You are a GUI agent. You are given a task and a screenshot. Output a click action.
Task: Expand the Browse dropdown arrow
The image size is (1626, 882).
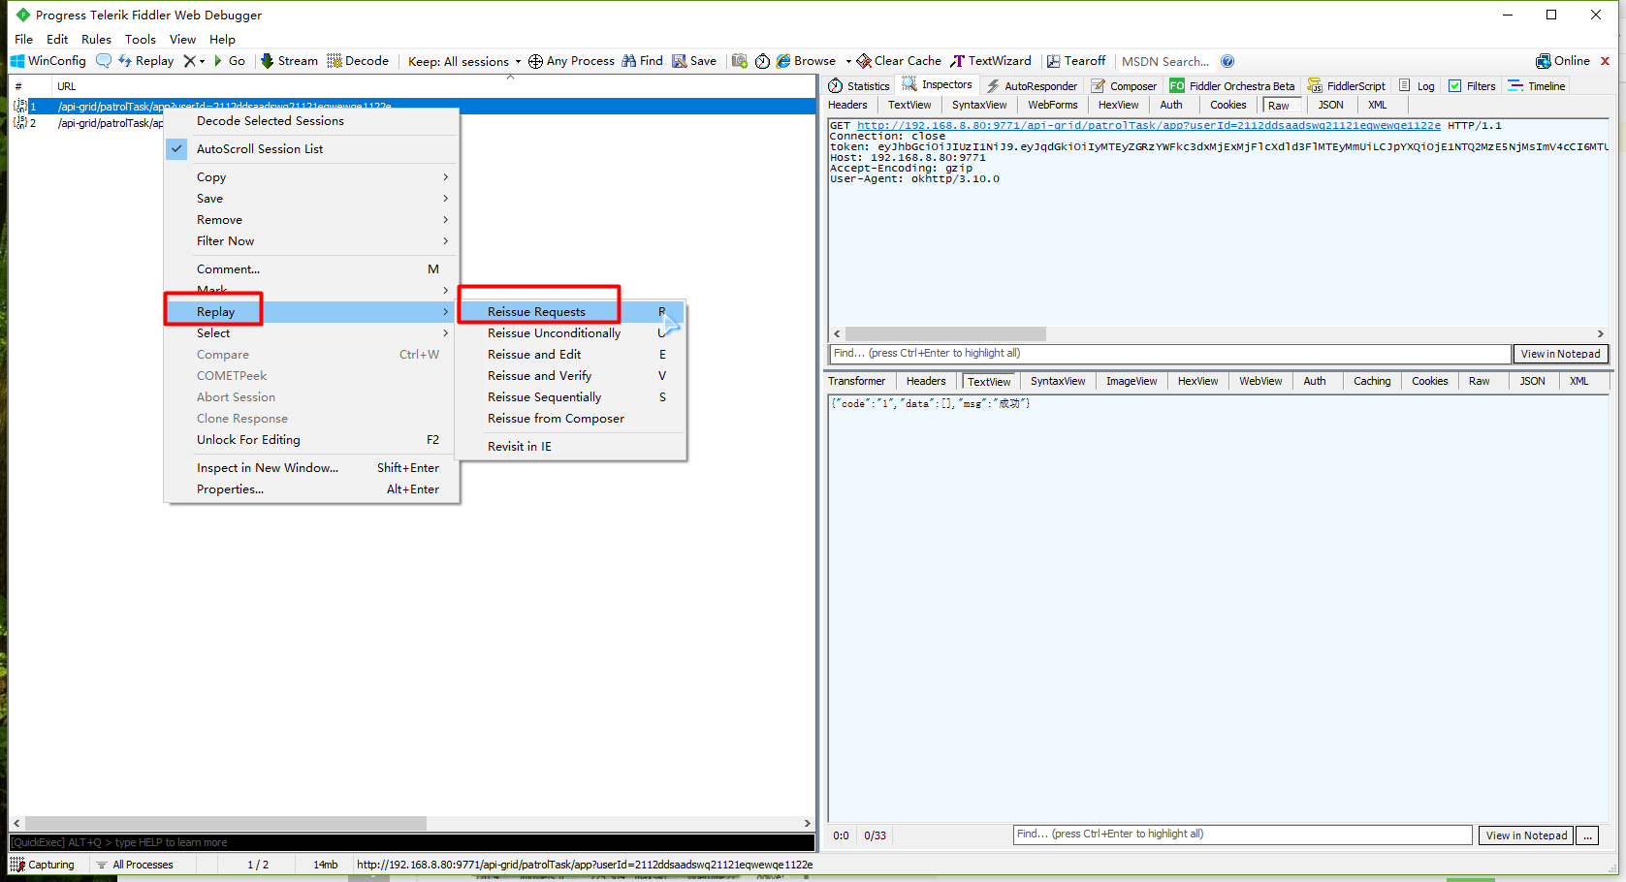(x=848, y=61)
